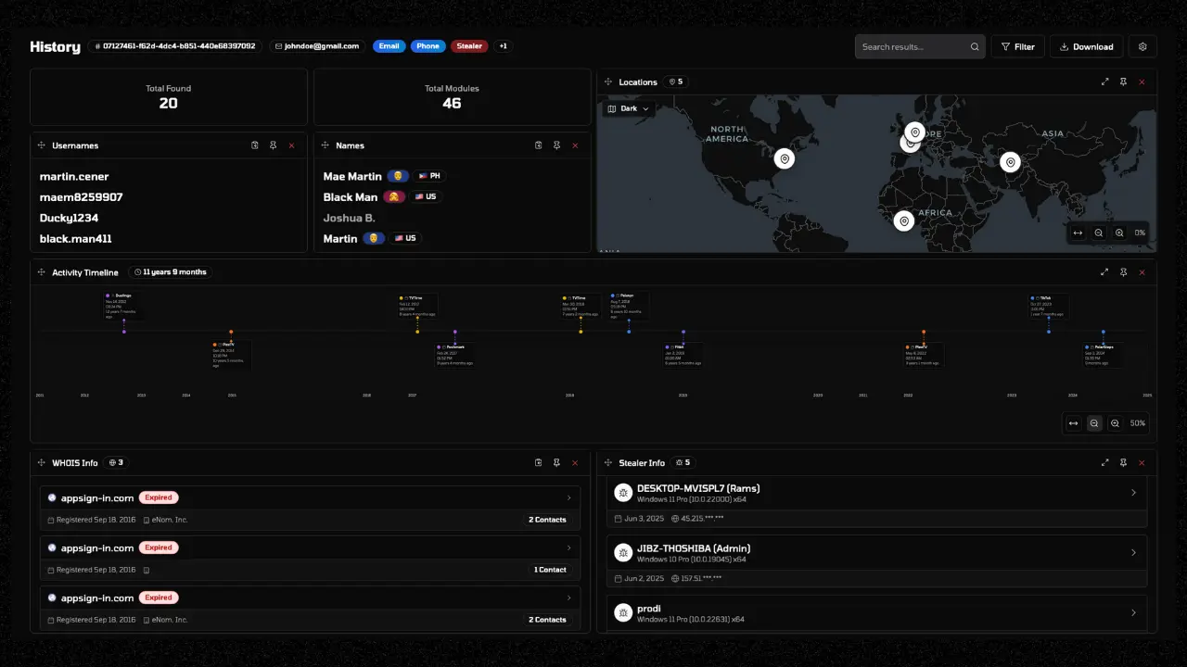Image resolution: width=1187 pixels, height=667 pixels.
Task: Fit the timeline width with the arrows icon
Action: click(x=1073, y=423)
